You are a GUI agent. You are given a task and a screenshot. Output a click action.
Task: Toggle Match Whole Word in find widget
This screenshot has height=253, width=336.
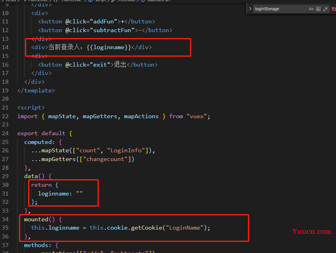318,9
